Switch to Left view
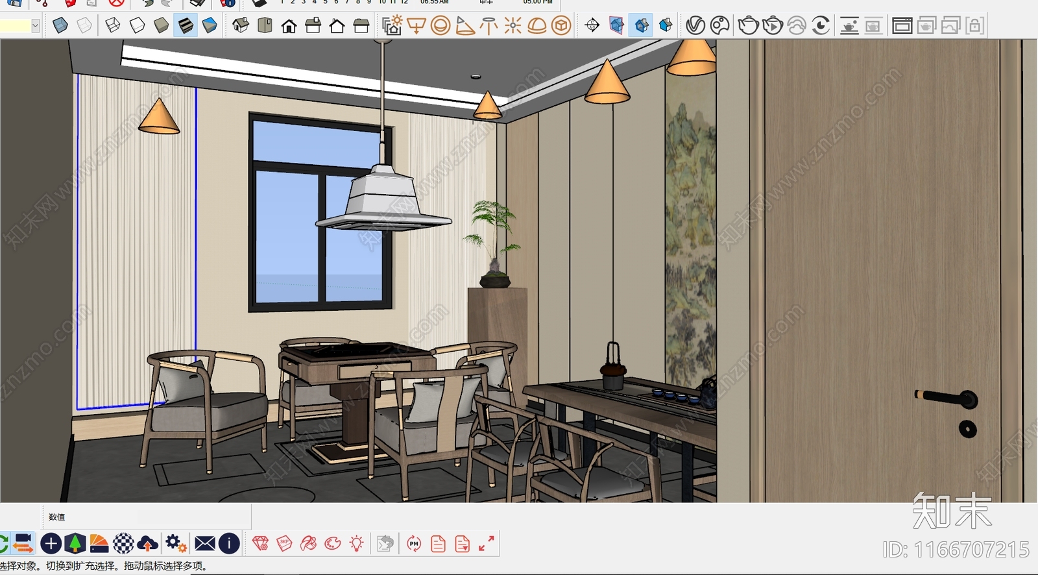 361,25
